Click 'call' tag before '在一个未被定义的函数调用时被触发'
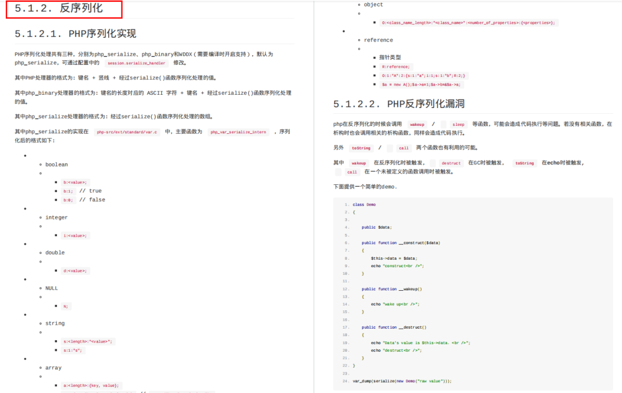Screen dimensions: 622x393 point(352,172)
